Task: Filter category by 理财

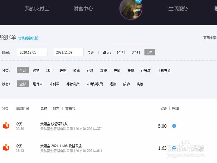Action: pyautogui.click(x=63, y=70)
